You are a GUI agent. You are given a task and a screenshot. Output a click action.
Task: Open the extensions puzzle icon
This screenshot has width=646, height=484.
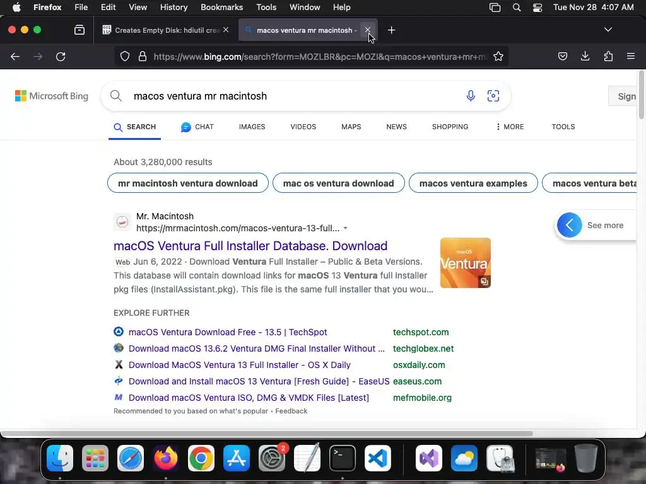coord(608,56)
